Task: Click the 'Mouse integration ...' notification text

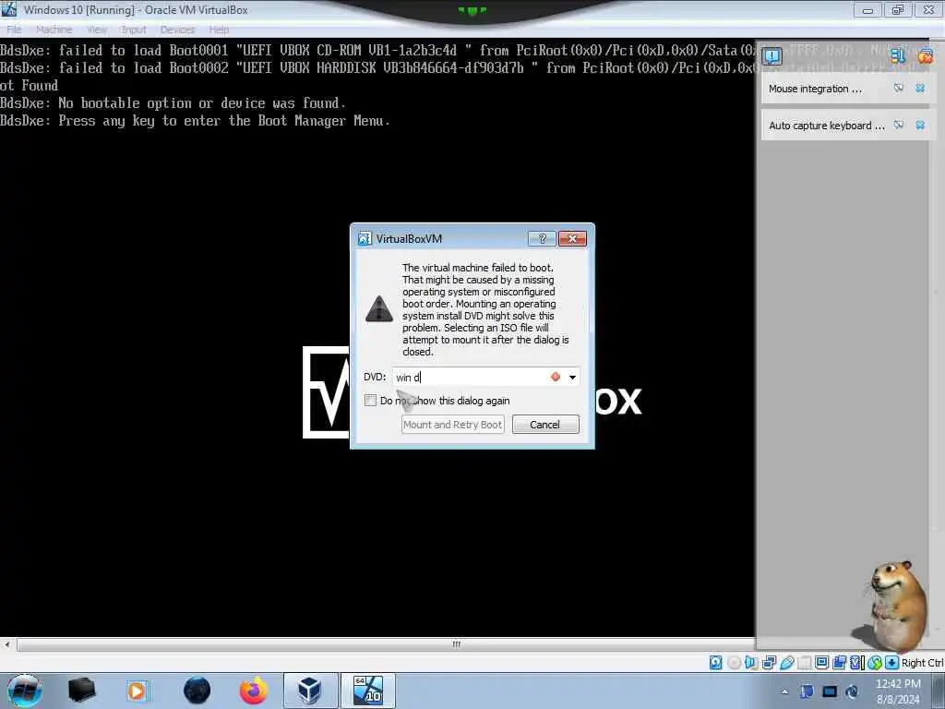Action: [x=815, y=89]
